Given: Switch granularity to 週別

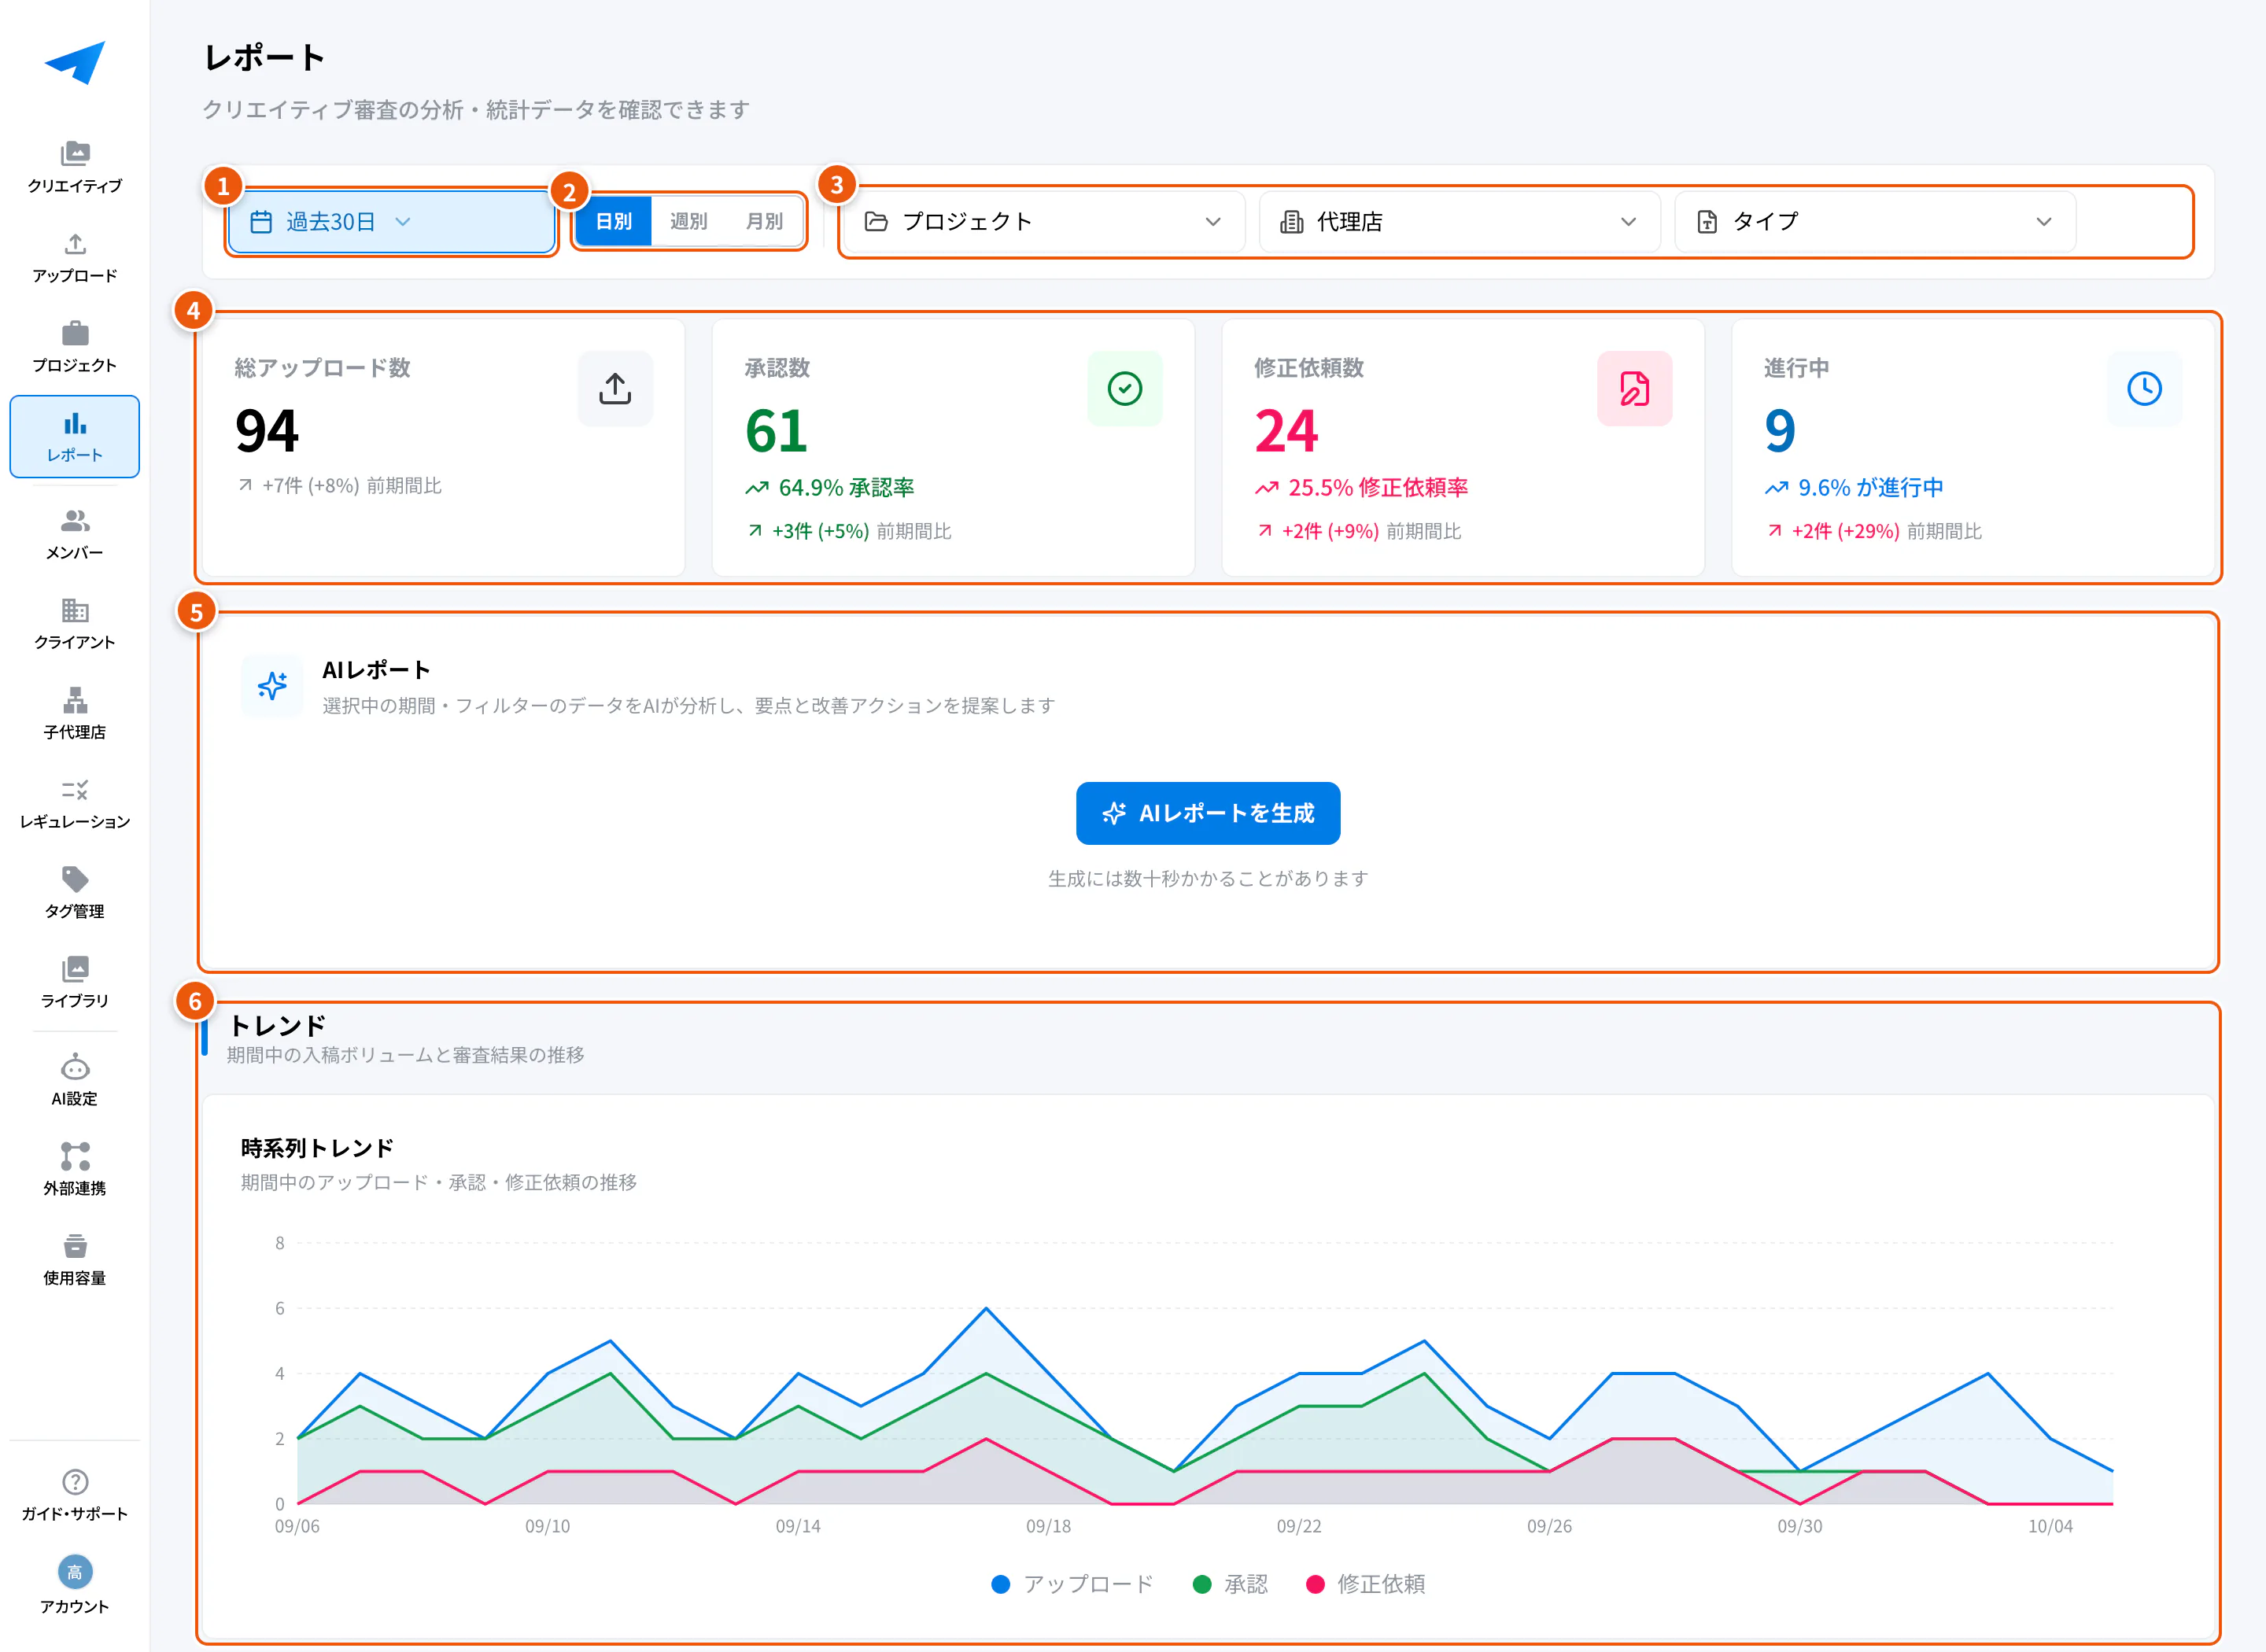Looking at the screenshot, I should (x=688, y=221).
